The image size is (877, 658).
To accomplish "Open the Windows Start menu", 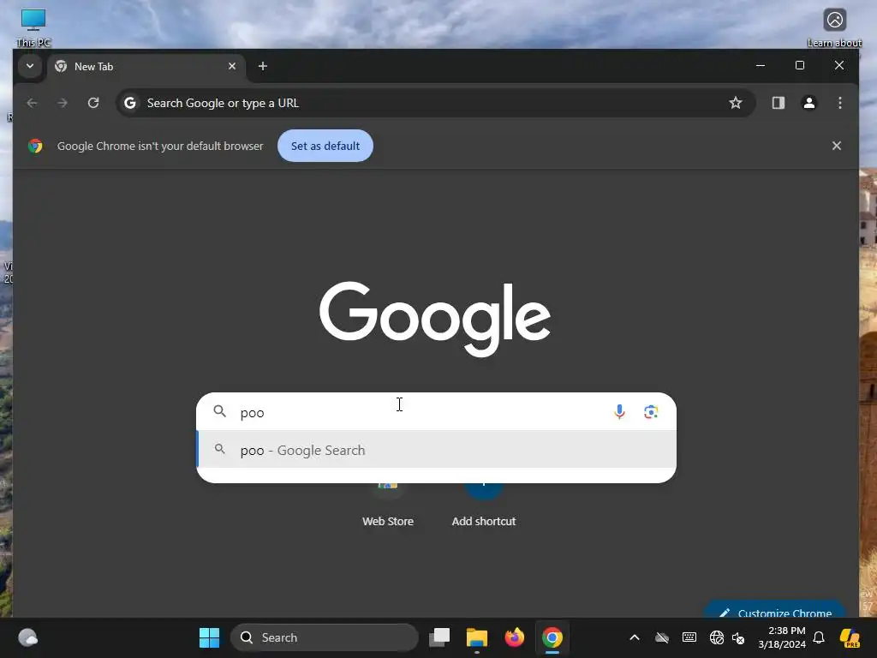I will tap(209, 637).
